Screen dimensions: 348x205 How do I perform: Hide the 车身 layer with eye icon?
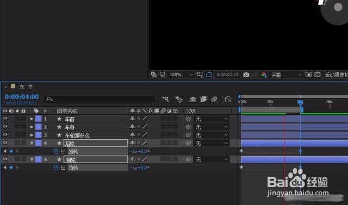pos(5,127)
